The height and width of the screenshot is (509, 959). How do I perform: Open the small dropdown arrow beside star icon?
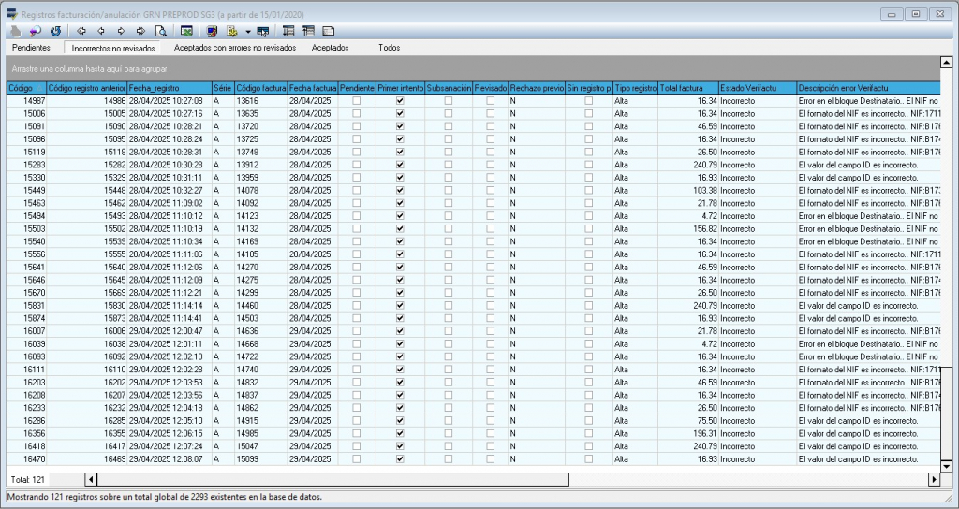(247, 32)
